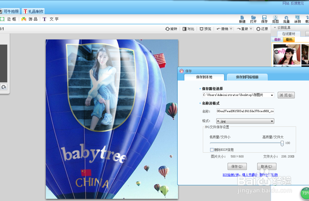Click the green 73% indicator badge

point(305,193)
